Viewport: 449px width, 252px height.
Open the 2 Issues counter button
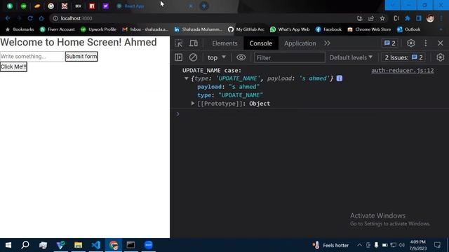403,57
